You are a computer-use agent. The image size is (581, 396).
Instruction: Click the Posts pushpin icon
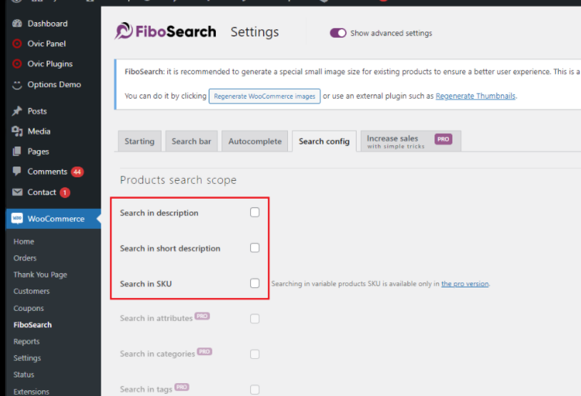tap(17, 112)
